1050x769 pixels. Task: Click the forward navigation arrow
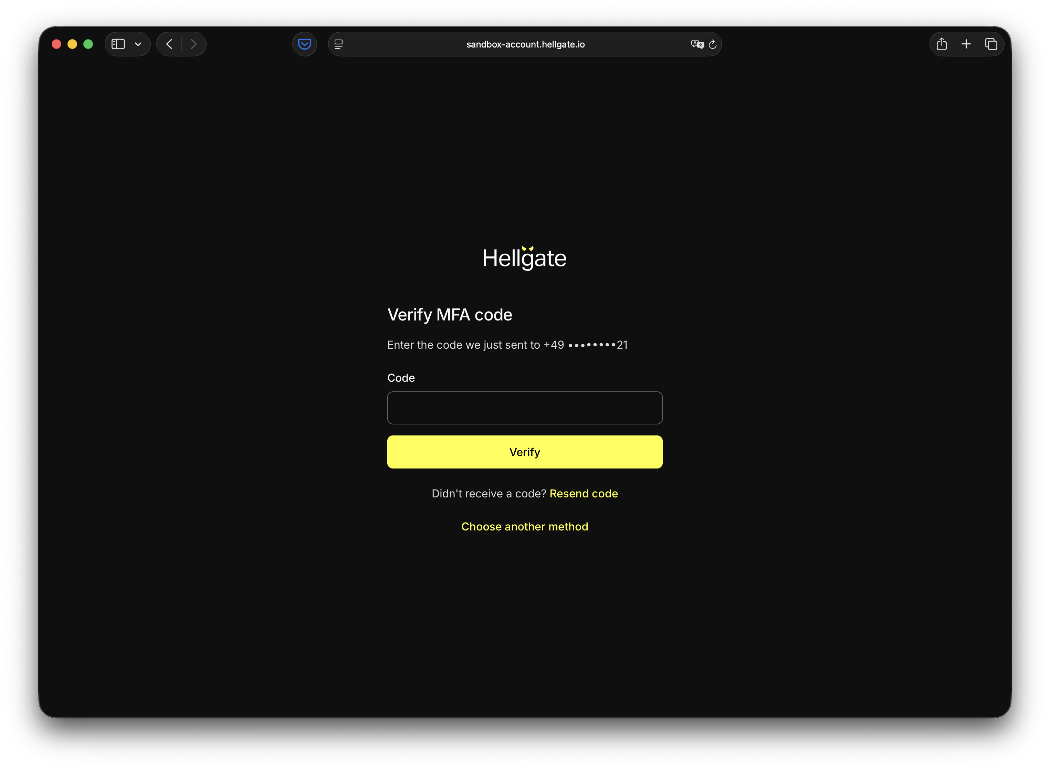193,44
